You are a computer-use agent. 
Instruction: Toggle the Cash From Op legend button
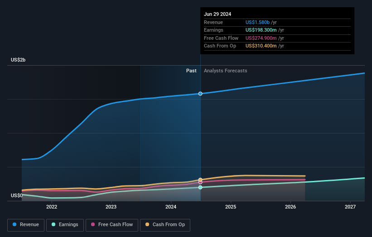[165, 225]
